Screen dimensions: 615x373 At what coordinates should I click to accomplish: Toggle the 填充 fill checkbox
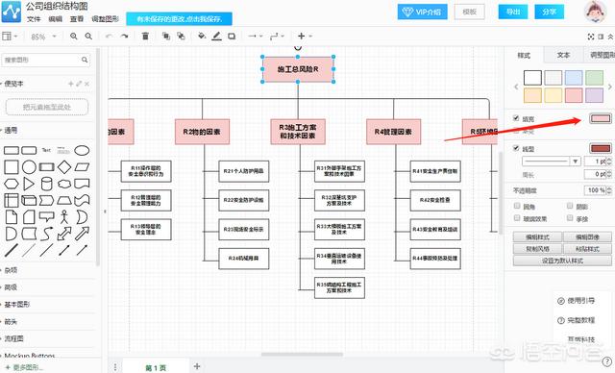point(516,118)
